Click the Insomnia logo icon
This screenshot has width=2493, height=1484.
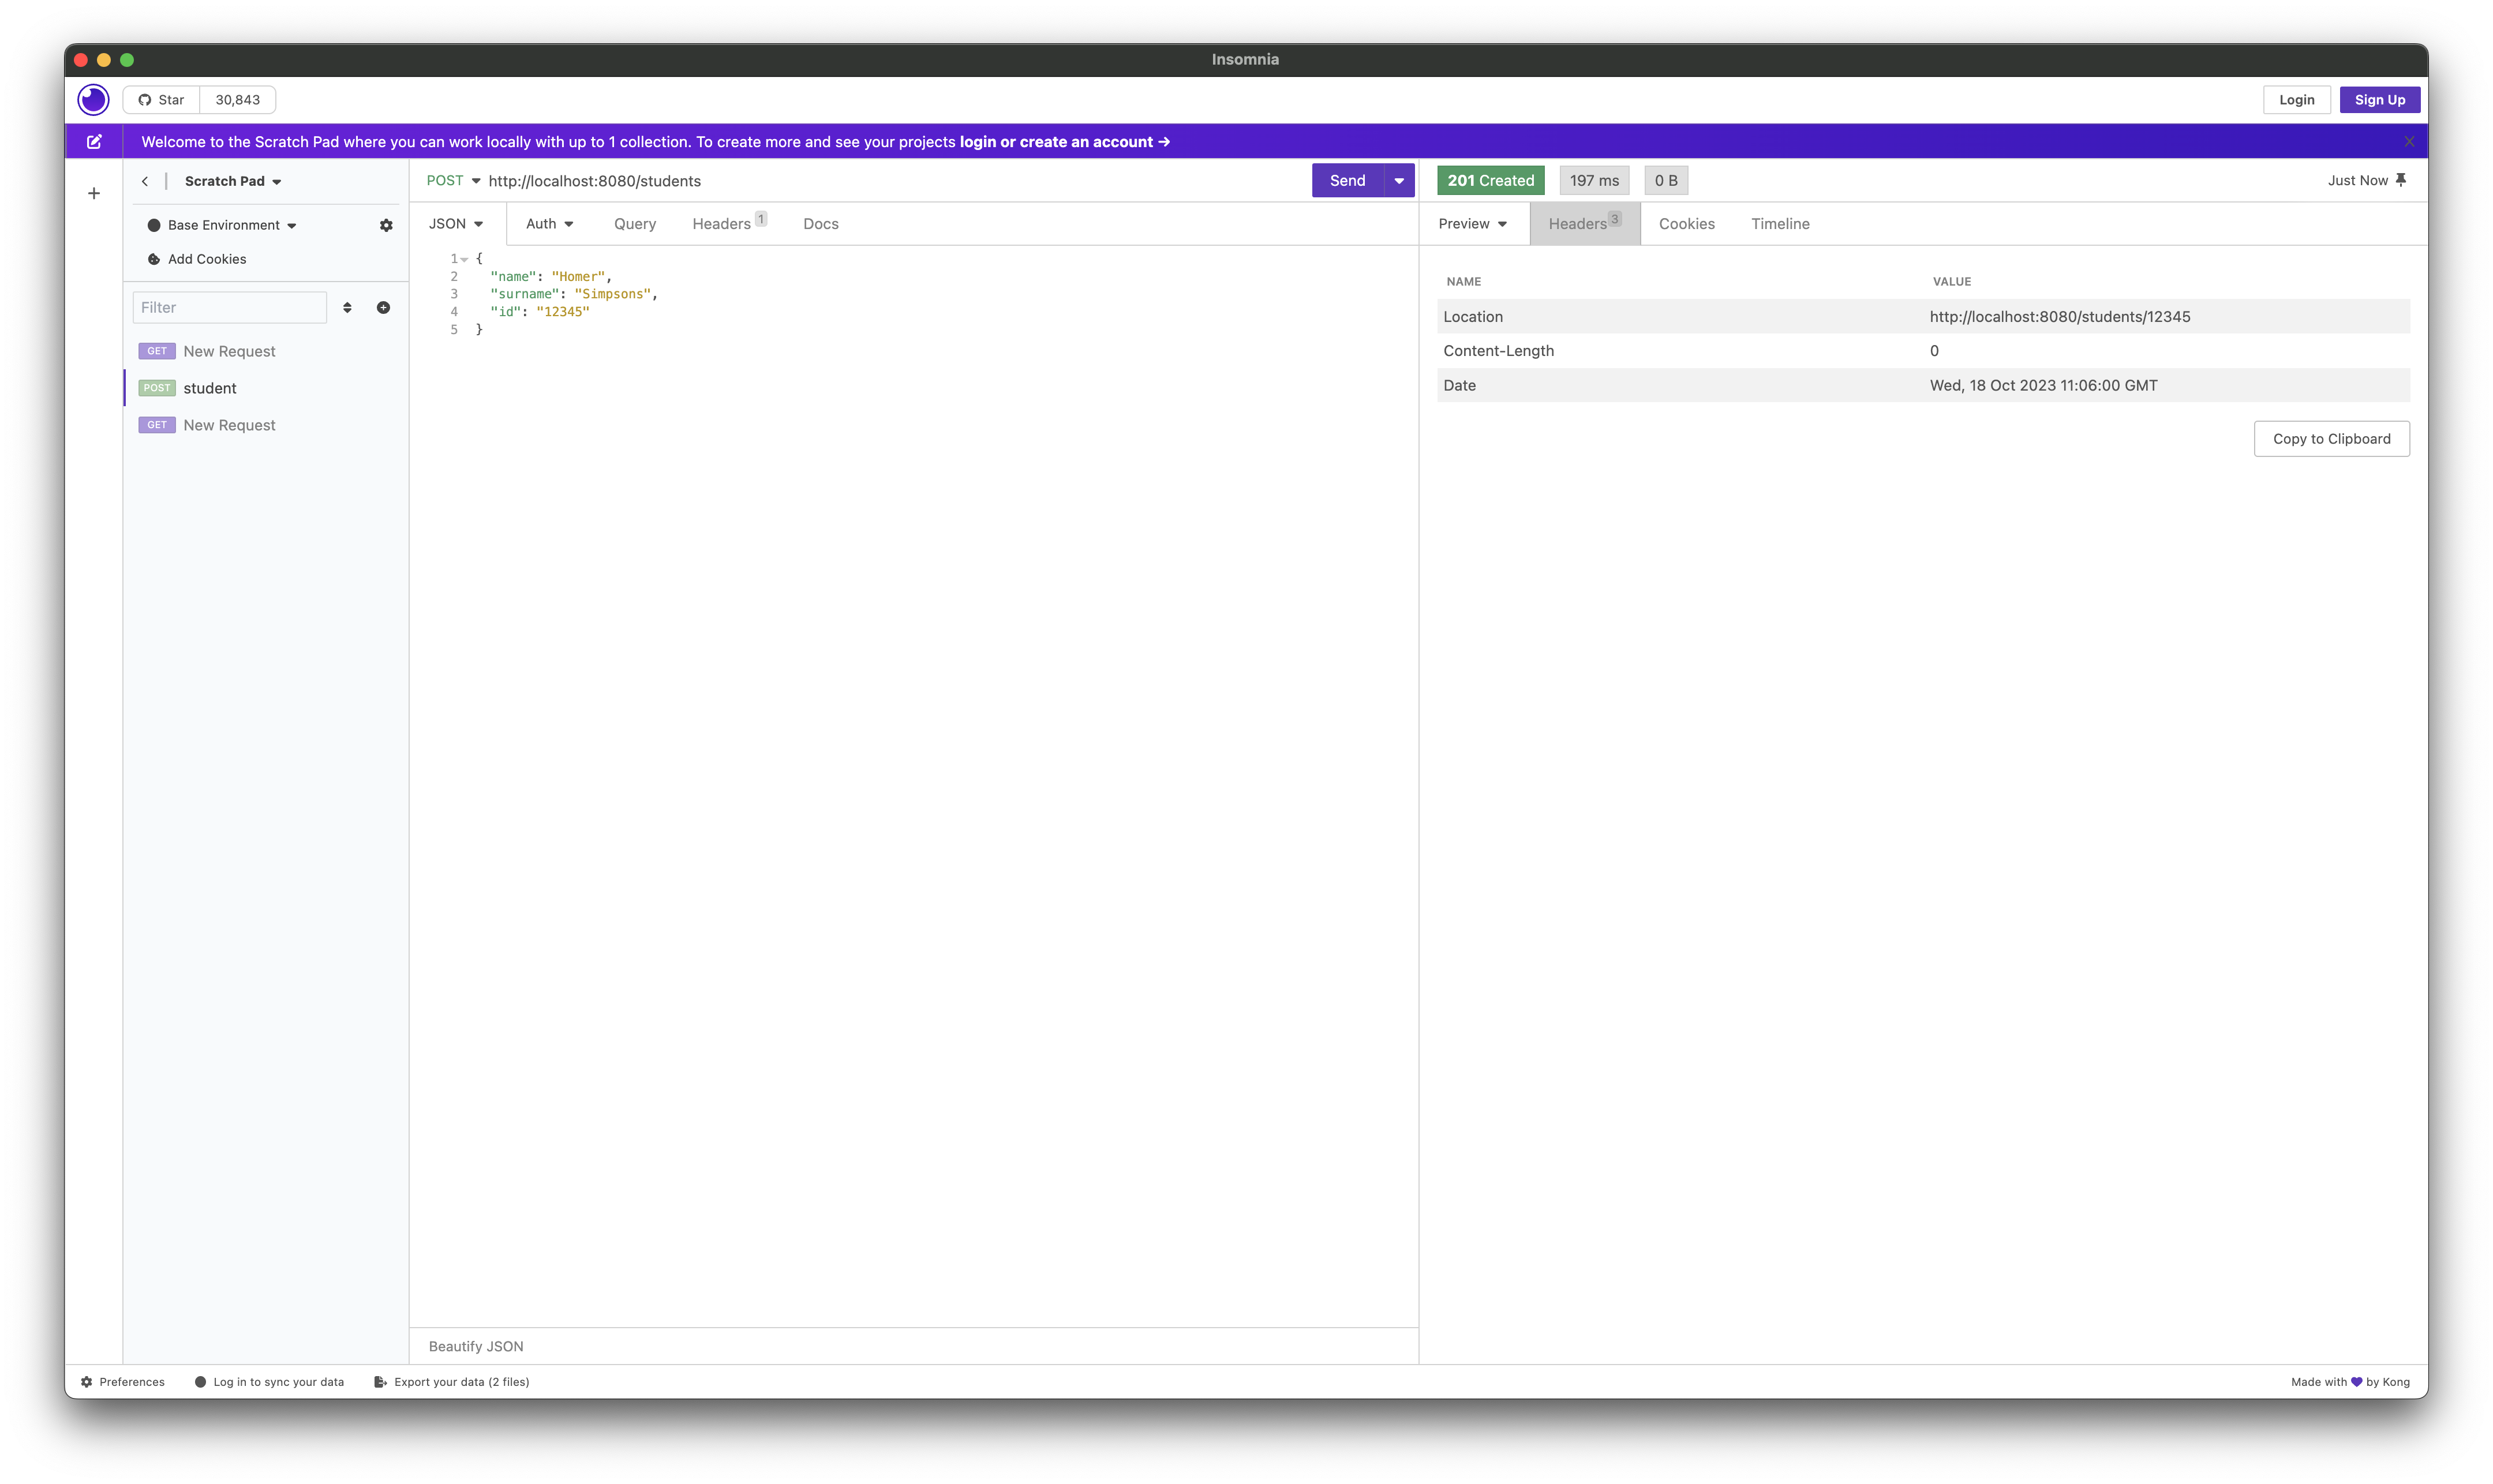(93, 100)
